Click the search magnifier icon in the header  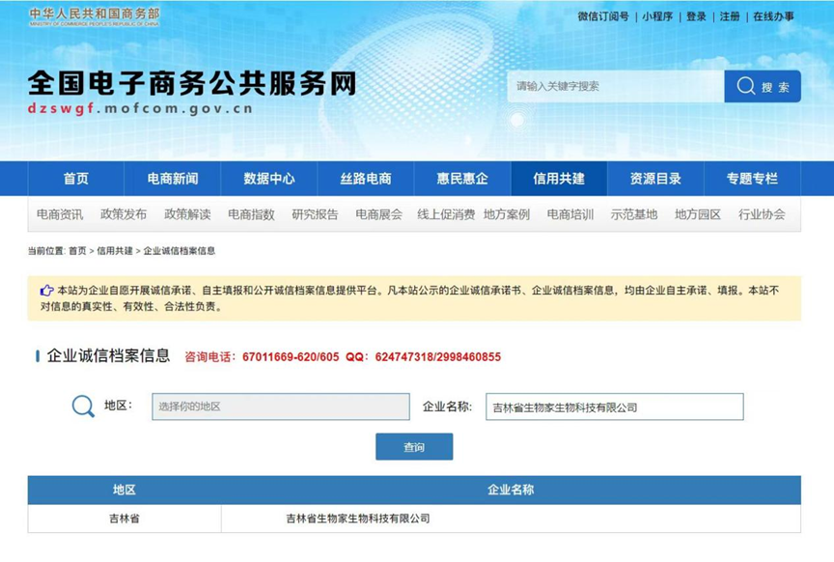[746, 86]
